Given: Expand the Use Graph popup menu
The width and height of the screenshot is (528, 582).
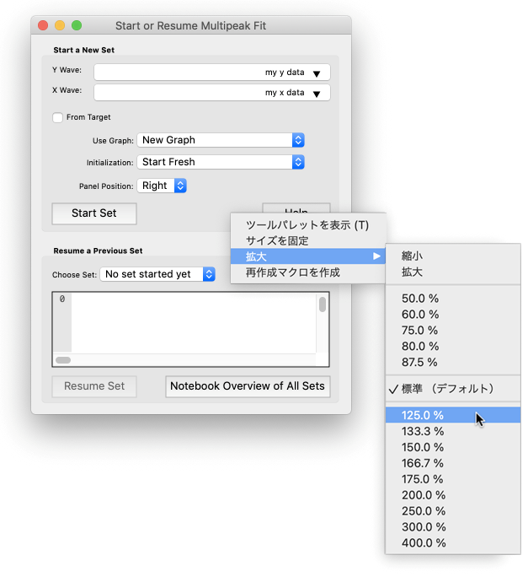Looking at the screenshot, I should (x=220, y=140).
